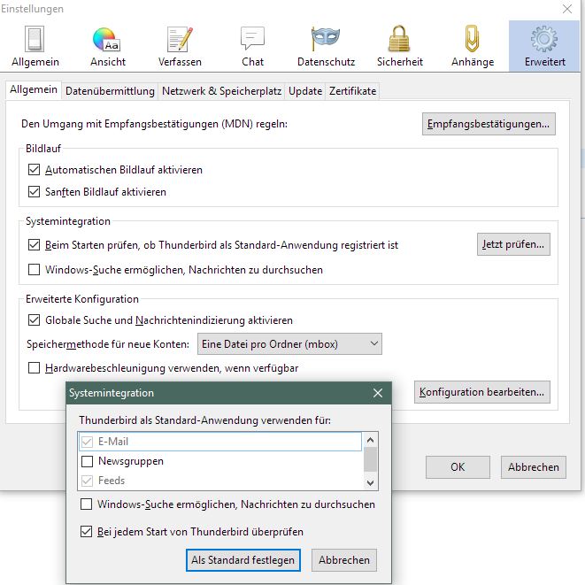Switch to the Datenübermittlung tab
Viewport: 585px width, 585px height.
110,91
